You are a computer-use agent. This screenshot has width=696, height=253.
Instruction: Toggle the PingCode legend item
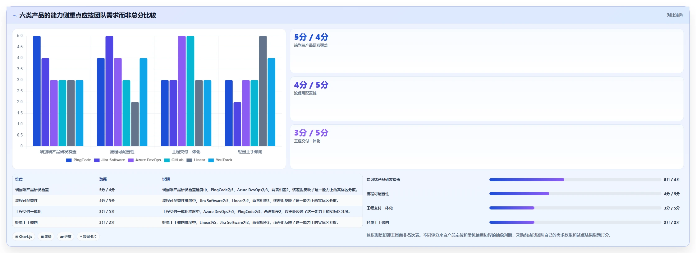pos(78,160)
